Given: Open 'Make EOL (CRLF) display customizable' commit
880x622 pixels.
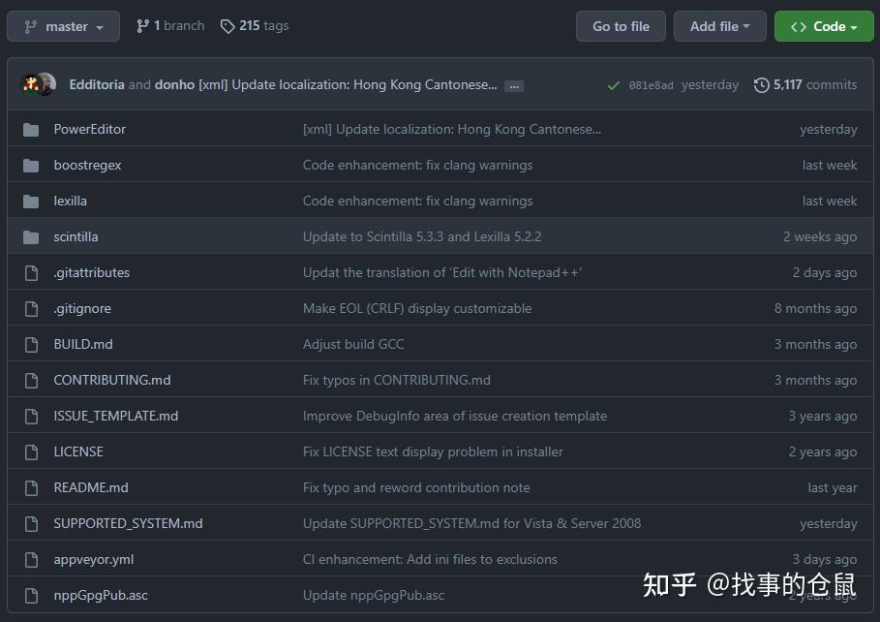Looking at the screenshot, I should pos(417,308).
